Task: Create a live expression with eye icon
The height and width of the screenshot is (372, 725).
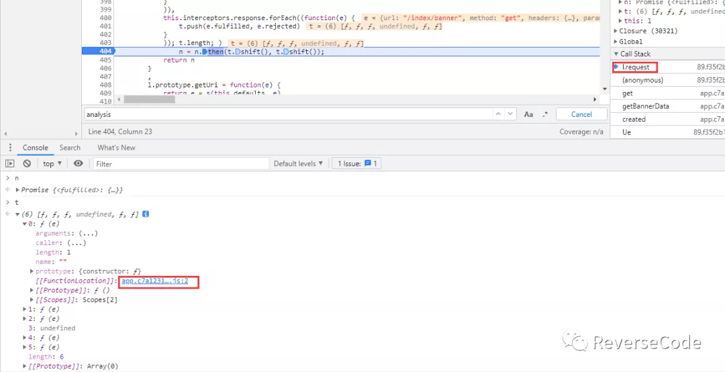Action: (79, 163)
